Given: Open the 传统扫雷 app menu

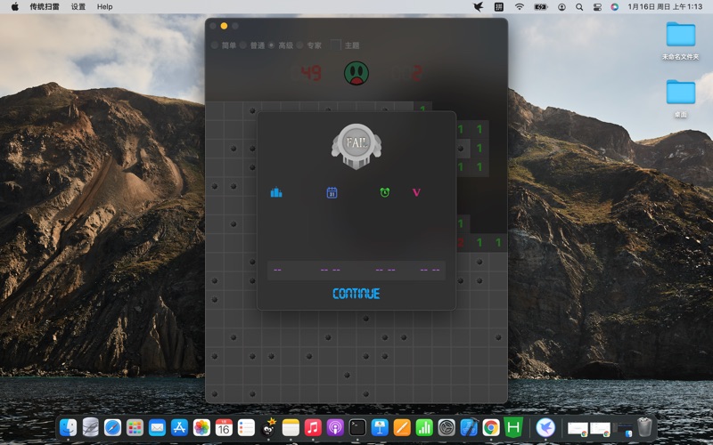Looking at the screenshot, I should (x=45, y=6).
